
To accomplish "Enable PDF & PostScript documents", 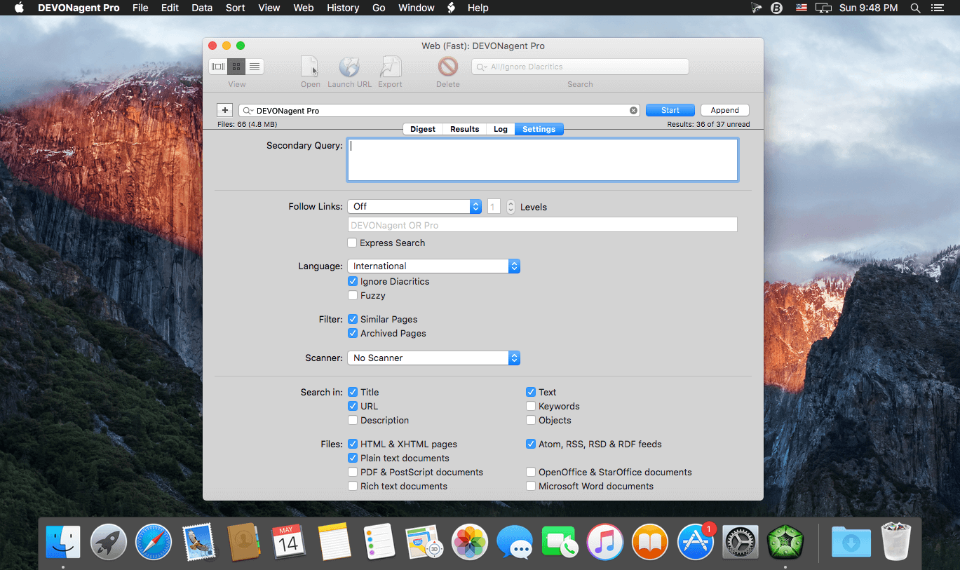I will click(x=353, y=473).
